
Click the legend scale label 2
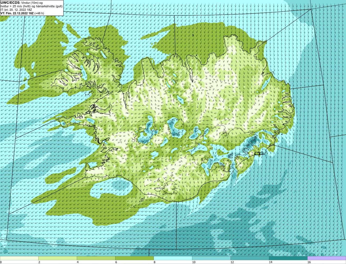pos(39,262)
